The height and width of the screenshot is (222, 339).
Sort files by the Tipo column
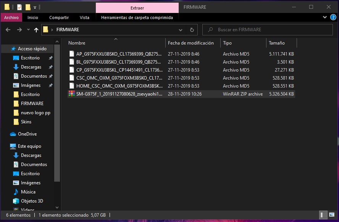click(244, 43)
